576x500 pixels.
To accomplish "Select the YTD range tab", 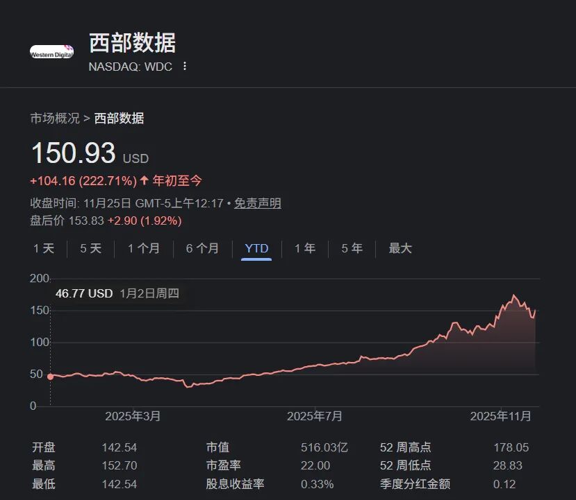I will 256,248.
